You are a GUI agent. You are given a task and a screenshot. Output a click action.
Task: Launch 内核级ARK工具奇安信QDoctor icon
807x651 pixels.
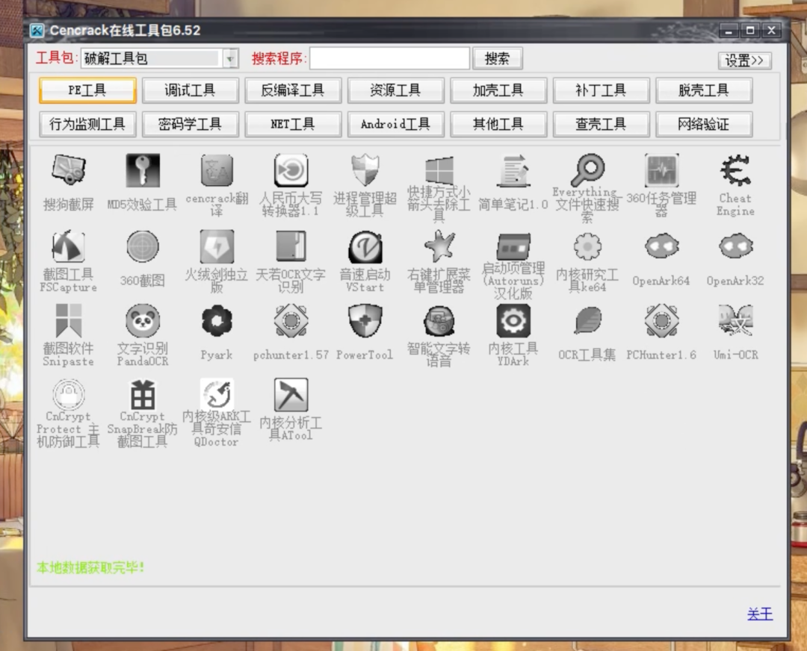pyautogui.click(x=217, y=394)
